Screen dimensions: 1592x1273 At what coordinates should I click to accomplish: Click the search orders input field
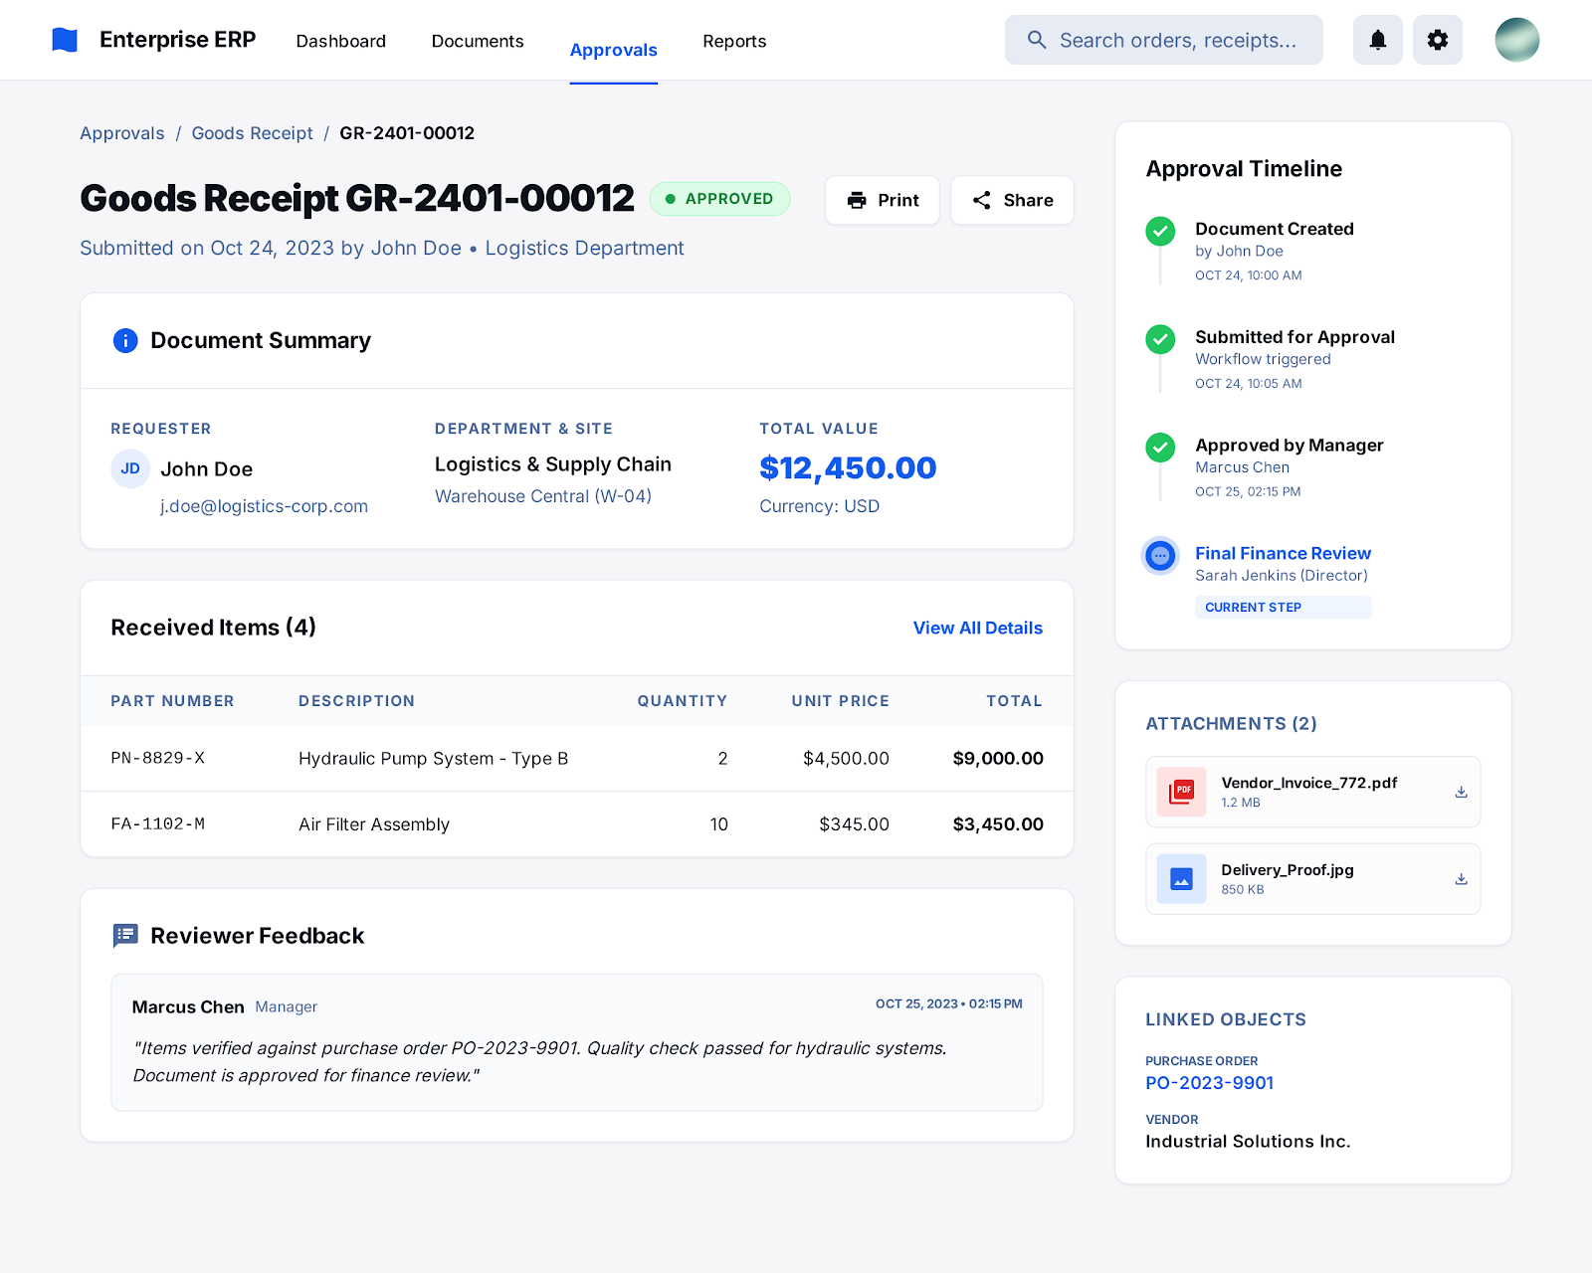pyautogui.click(x=1177, y=40)
